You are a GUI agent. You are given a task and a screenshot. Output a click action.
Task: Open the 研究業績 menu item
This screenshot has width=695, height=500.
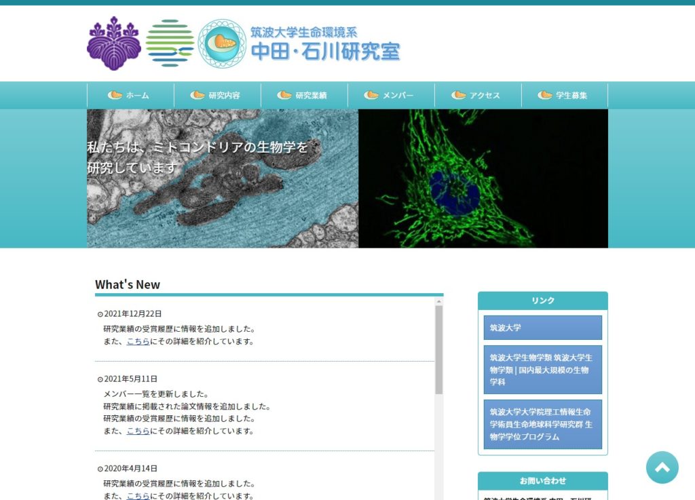click(304, 95)
